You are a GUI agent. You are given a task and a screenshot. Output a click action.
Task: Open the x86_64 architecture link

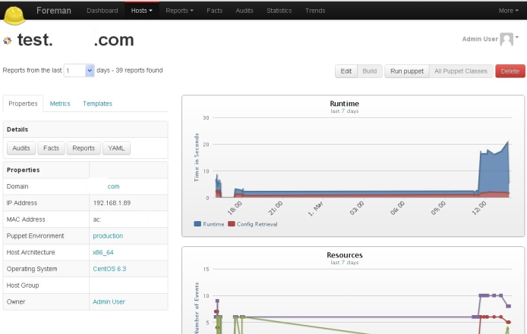point(103,252)
